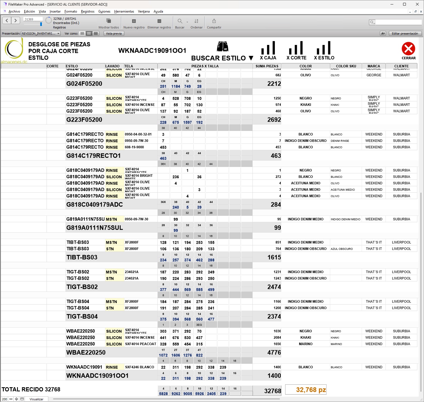Open the Registros menu

(x=87, y=11)
